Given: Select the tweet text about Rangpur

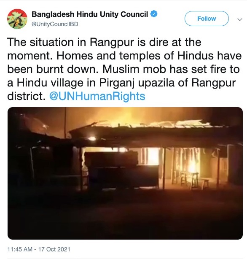Looking at the screenshot, I should 124,69.
